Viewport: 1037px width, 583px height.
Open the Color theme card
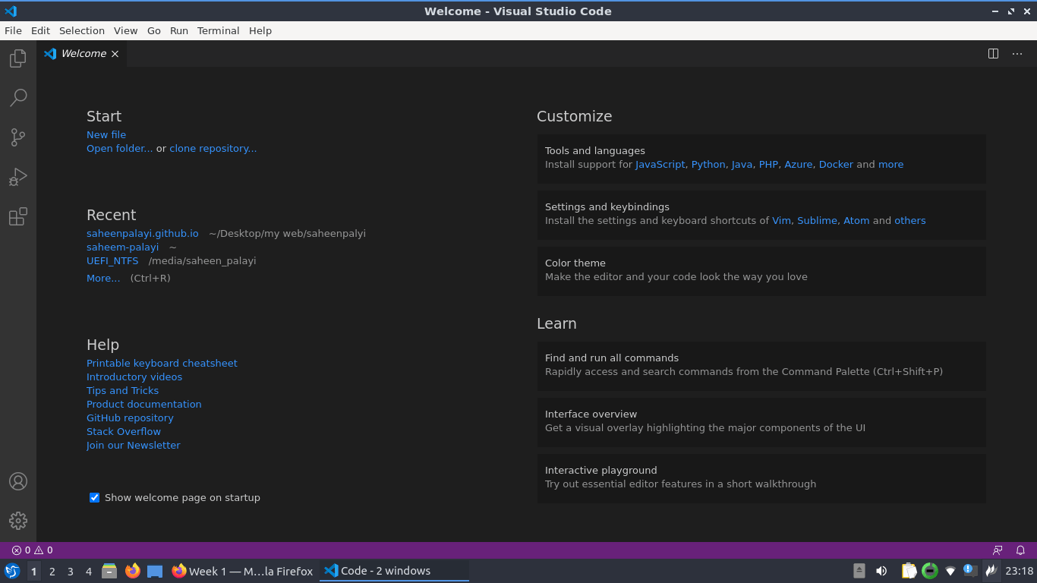[761, 270]
